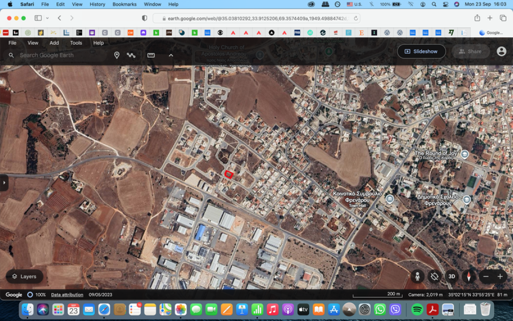Image resolution: width=513 pixels, height=321 pixels.
Task: Select the Draw path or polygon tool
Action: pyautogui.click(x=131, y=55)
